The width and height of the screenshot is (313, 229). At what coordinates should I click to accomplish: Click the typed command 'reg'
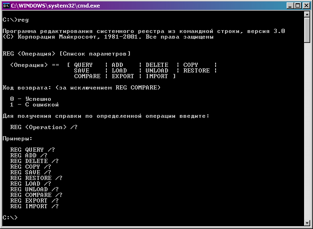(23, 20)
